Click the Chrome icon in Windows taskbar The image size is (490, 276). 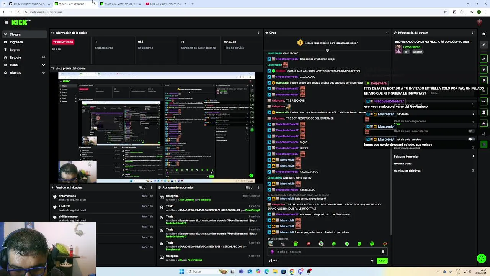pyautogui.click(x=292, y=271)
